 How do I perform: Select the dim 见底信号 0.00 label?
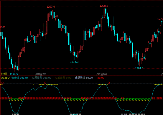63,78
